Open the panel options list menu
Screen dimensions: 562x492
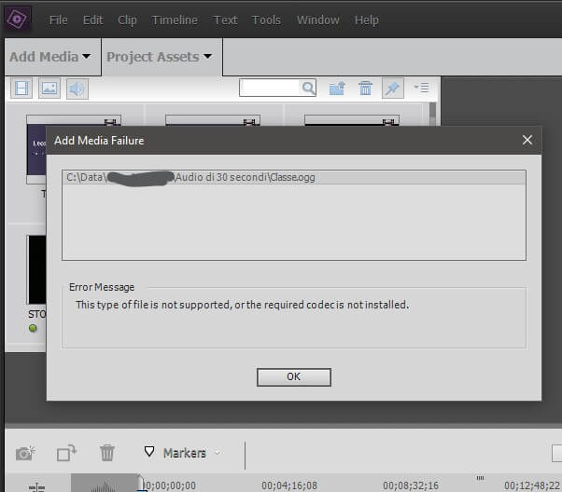421,89
